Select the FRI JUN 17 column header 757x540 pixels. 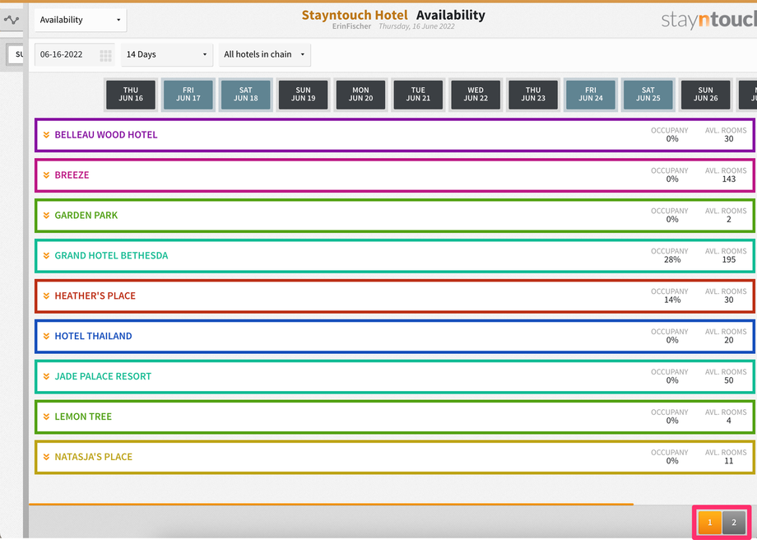coord(188,95)
